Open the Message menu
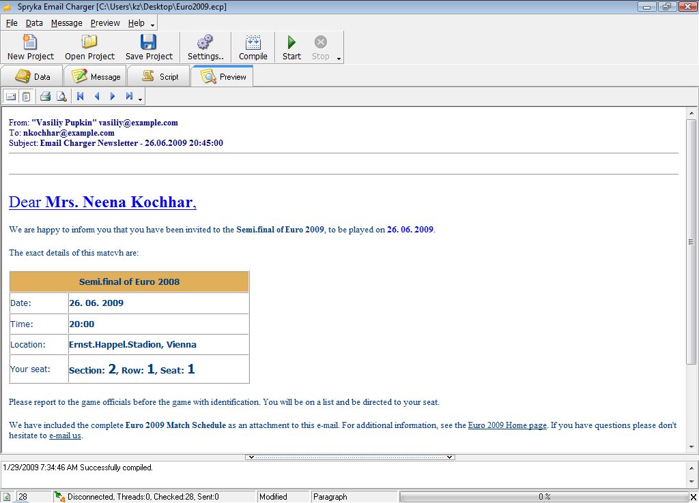The width and height of the screenshot is (699, 503). tap(66, 22)
